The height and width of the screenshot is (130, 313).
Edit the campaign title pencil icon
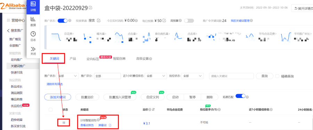[x=91, y=8]
